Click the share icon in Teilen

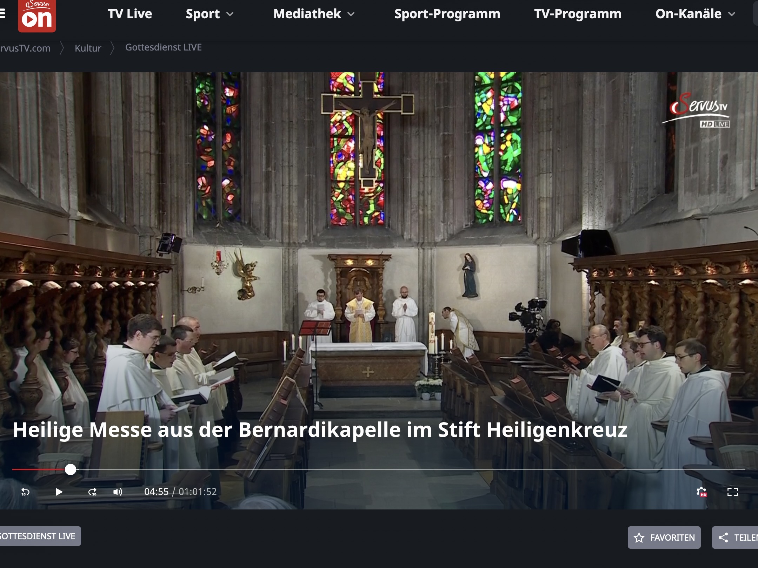coord(723,537)
